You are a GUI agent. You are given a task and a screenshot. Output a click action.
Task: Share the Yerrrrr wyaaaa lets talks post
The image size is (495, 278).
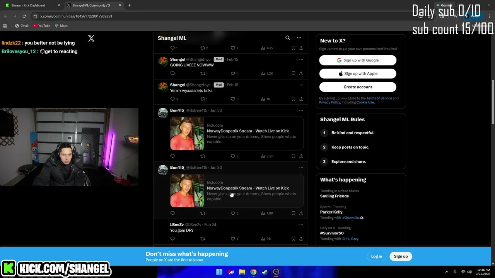[301, 99]
